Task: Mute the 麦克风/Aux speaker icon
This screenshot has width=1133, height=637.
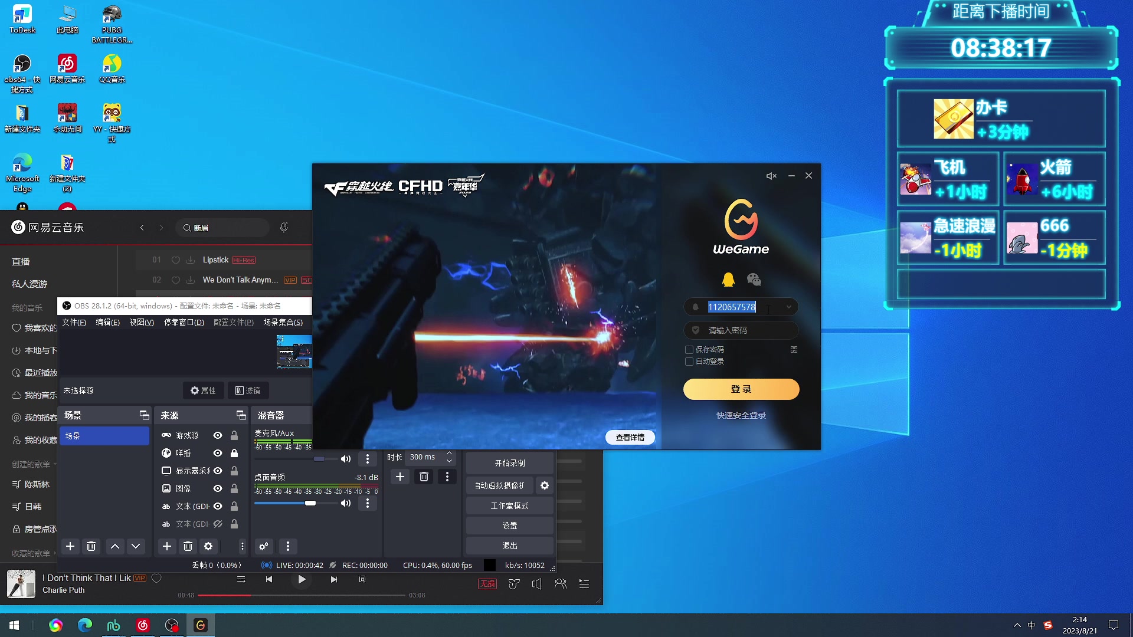Action: tap(346, 458)
